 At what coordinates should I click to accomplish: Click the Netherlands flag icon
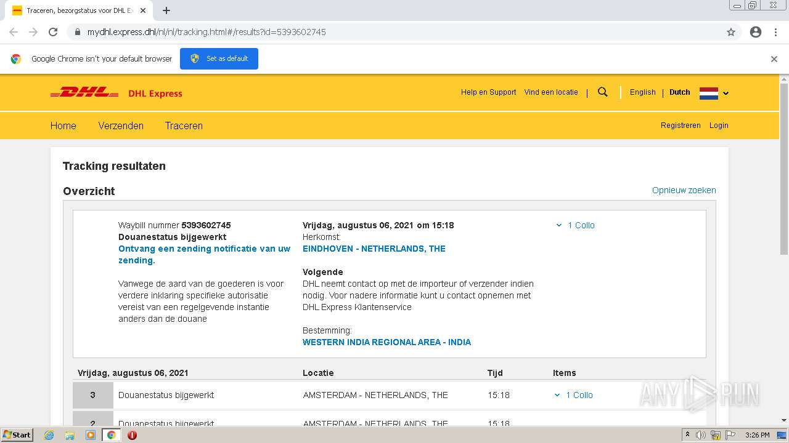(x=709, y=93)
